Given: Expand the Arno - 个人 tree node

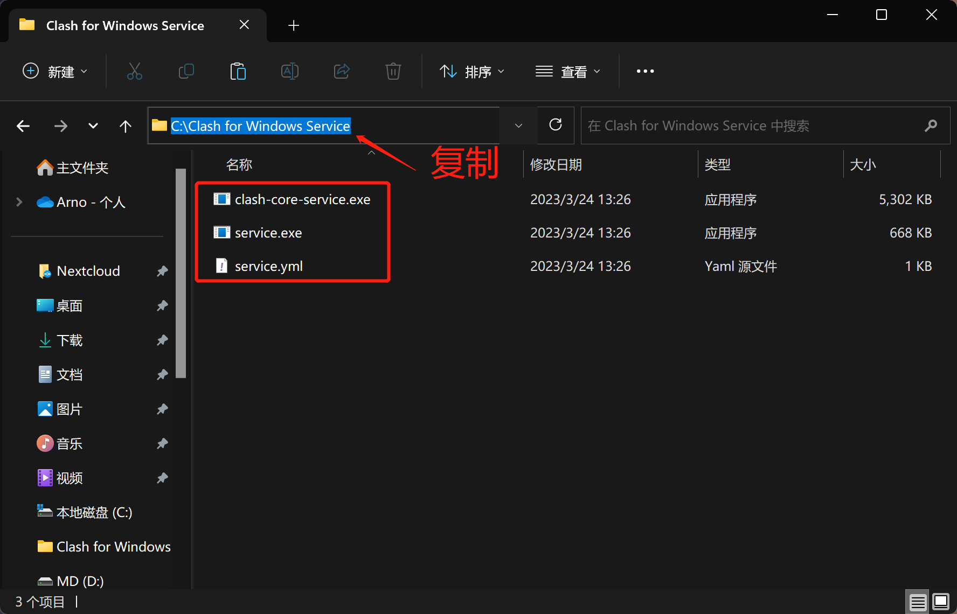Looking at the screenshot, I should point(19,202).
